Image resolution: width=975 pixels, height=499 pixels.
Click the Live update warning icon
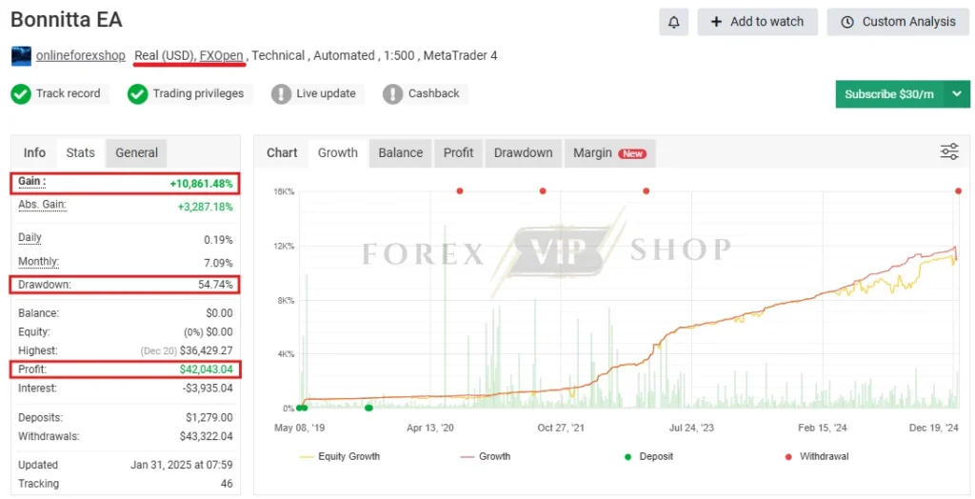click(x=281, y=94)
